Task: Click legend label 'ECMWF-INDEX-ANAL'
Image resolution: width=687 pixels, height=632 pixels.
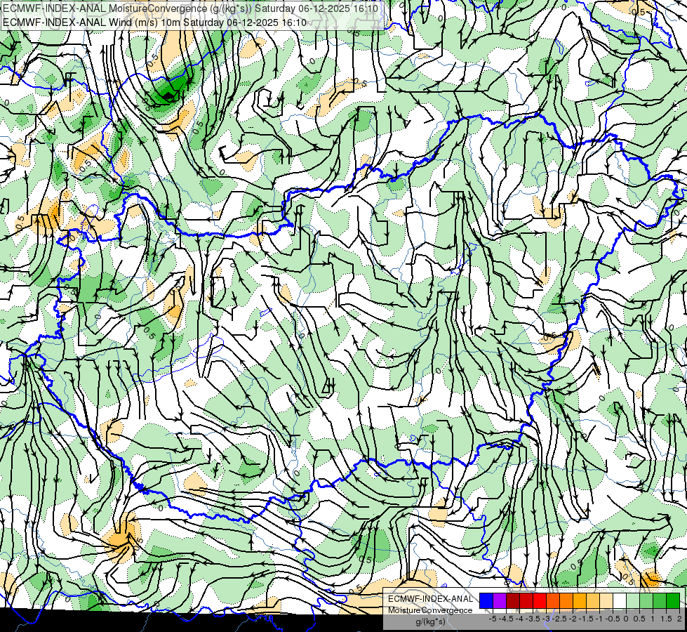Action: point(431,599)
